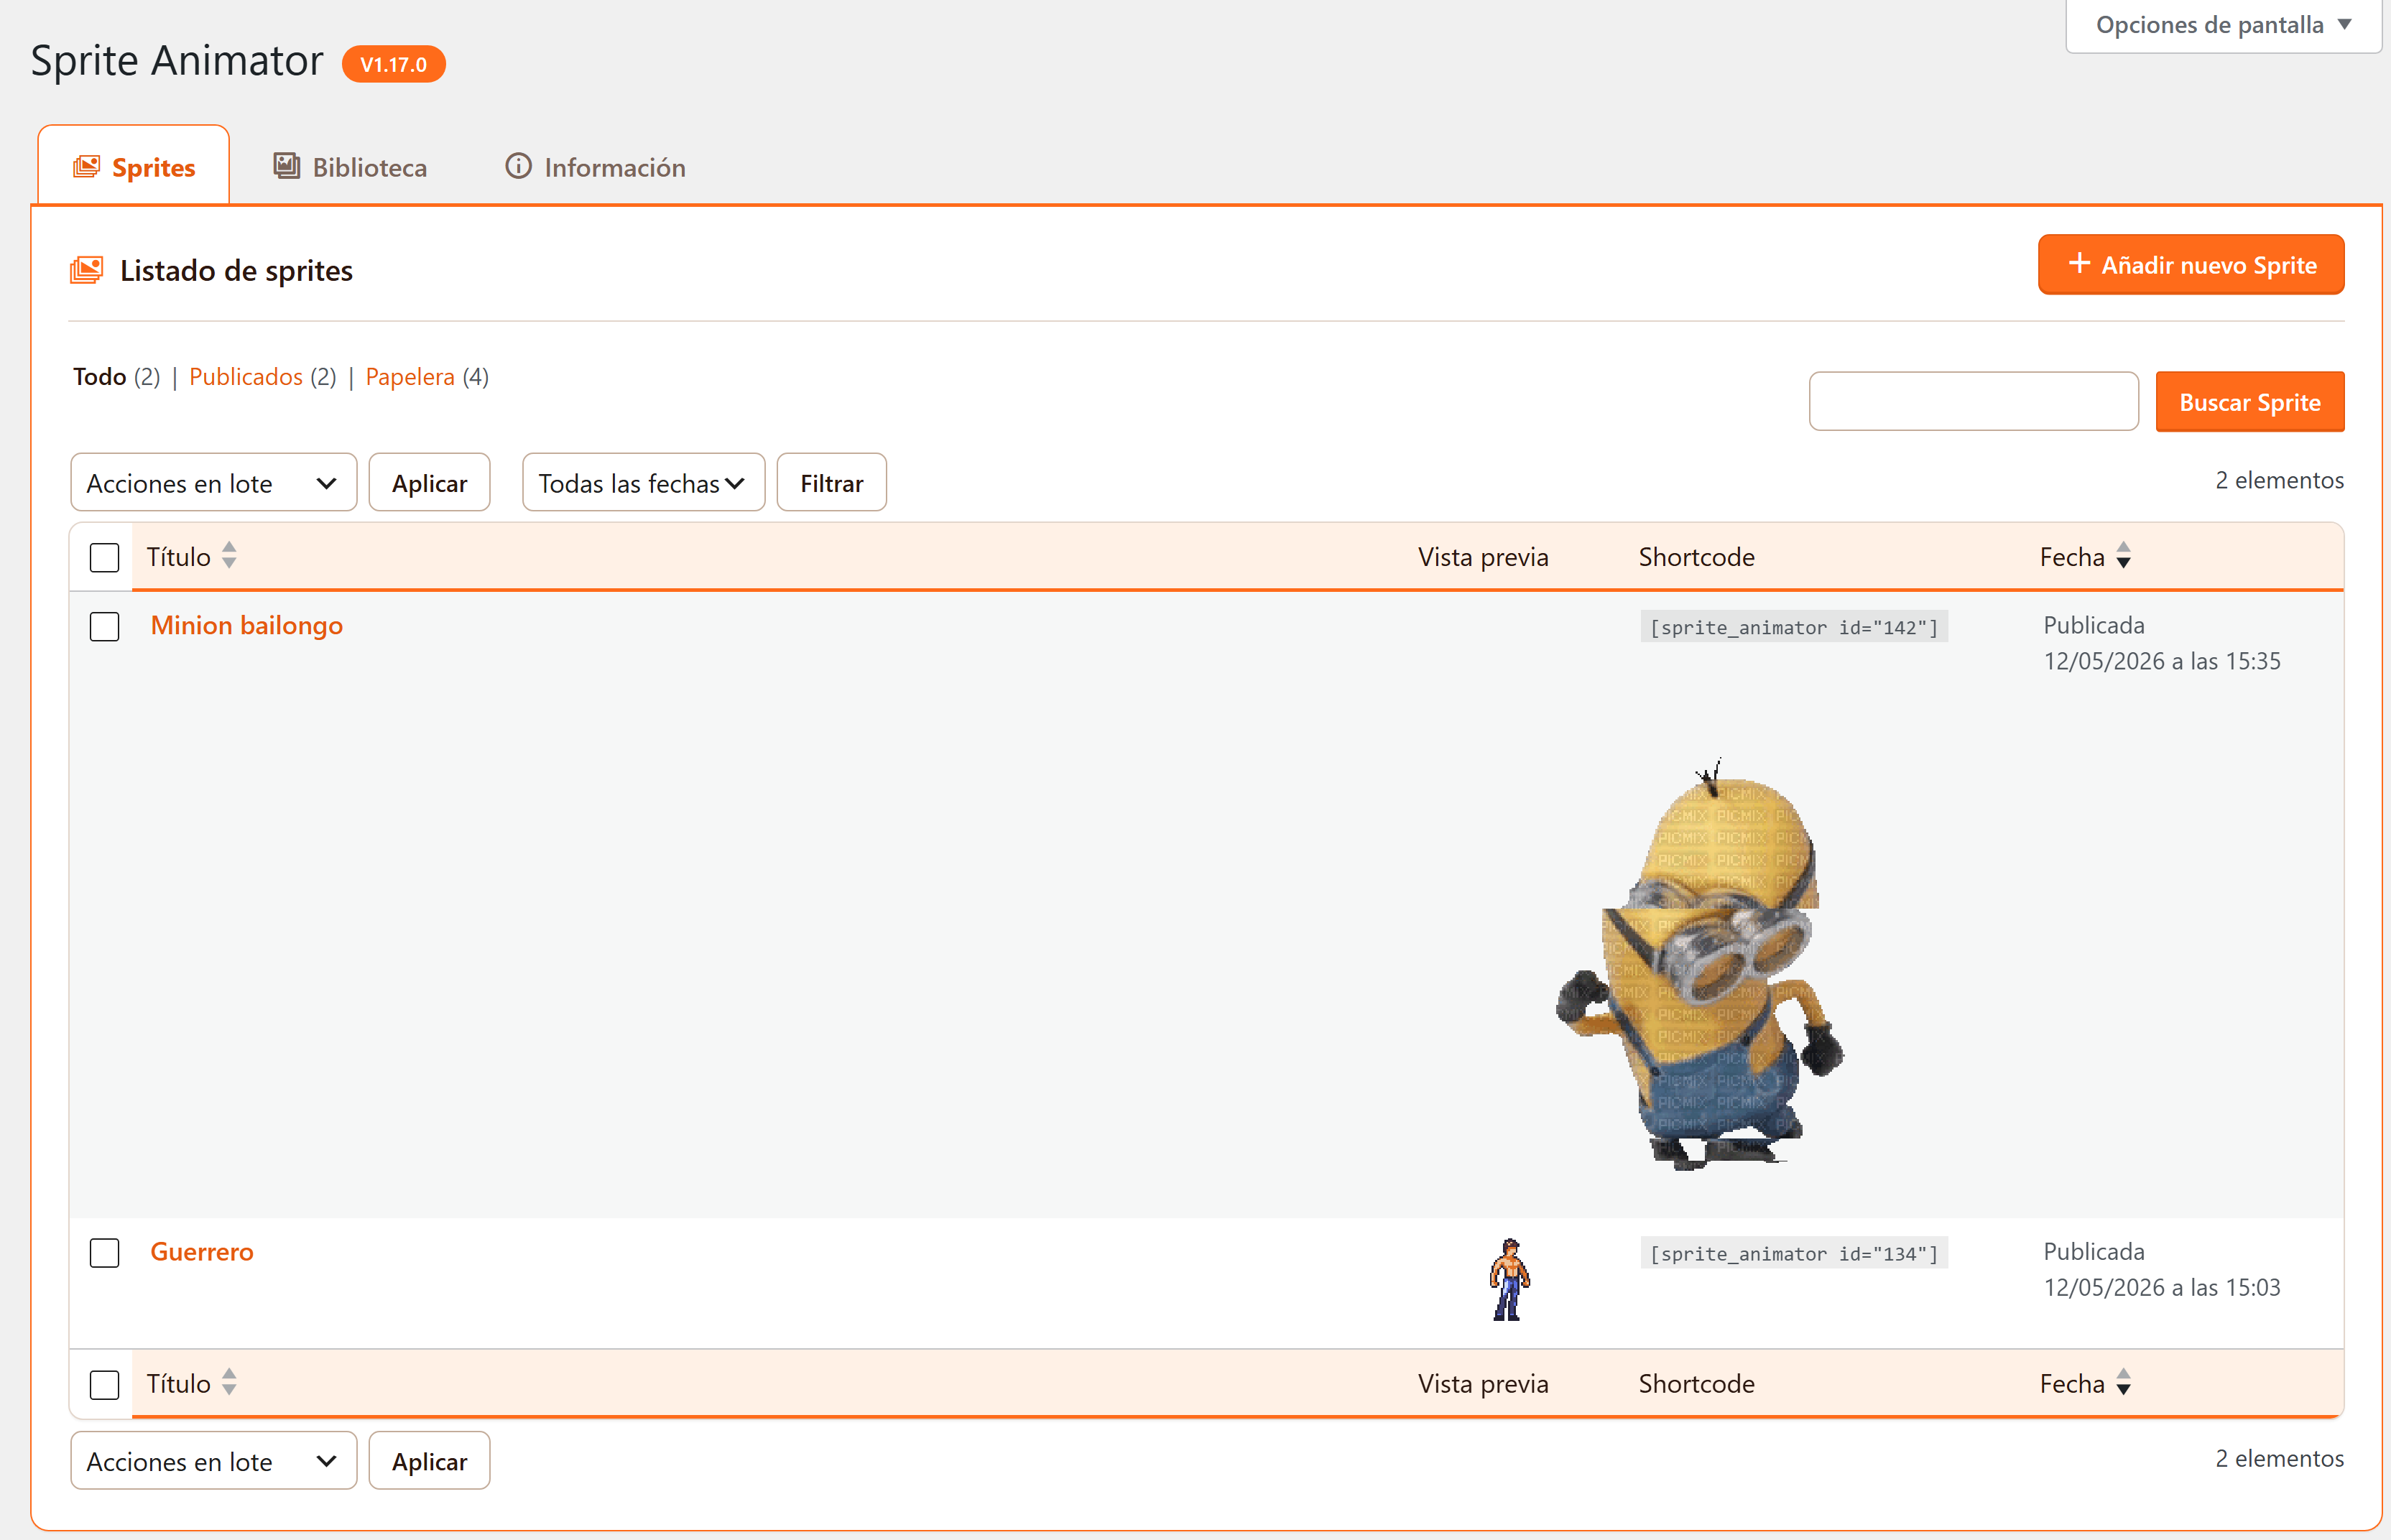The height and width of the screenshot is (1540, 2391).
Task: Click the top Fecha column header
Action: [2072, 557]
